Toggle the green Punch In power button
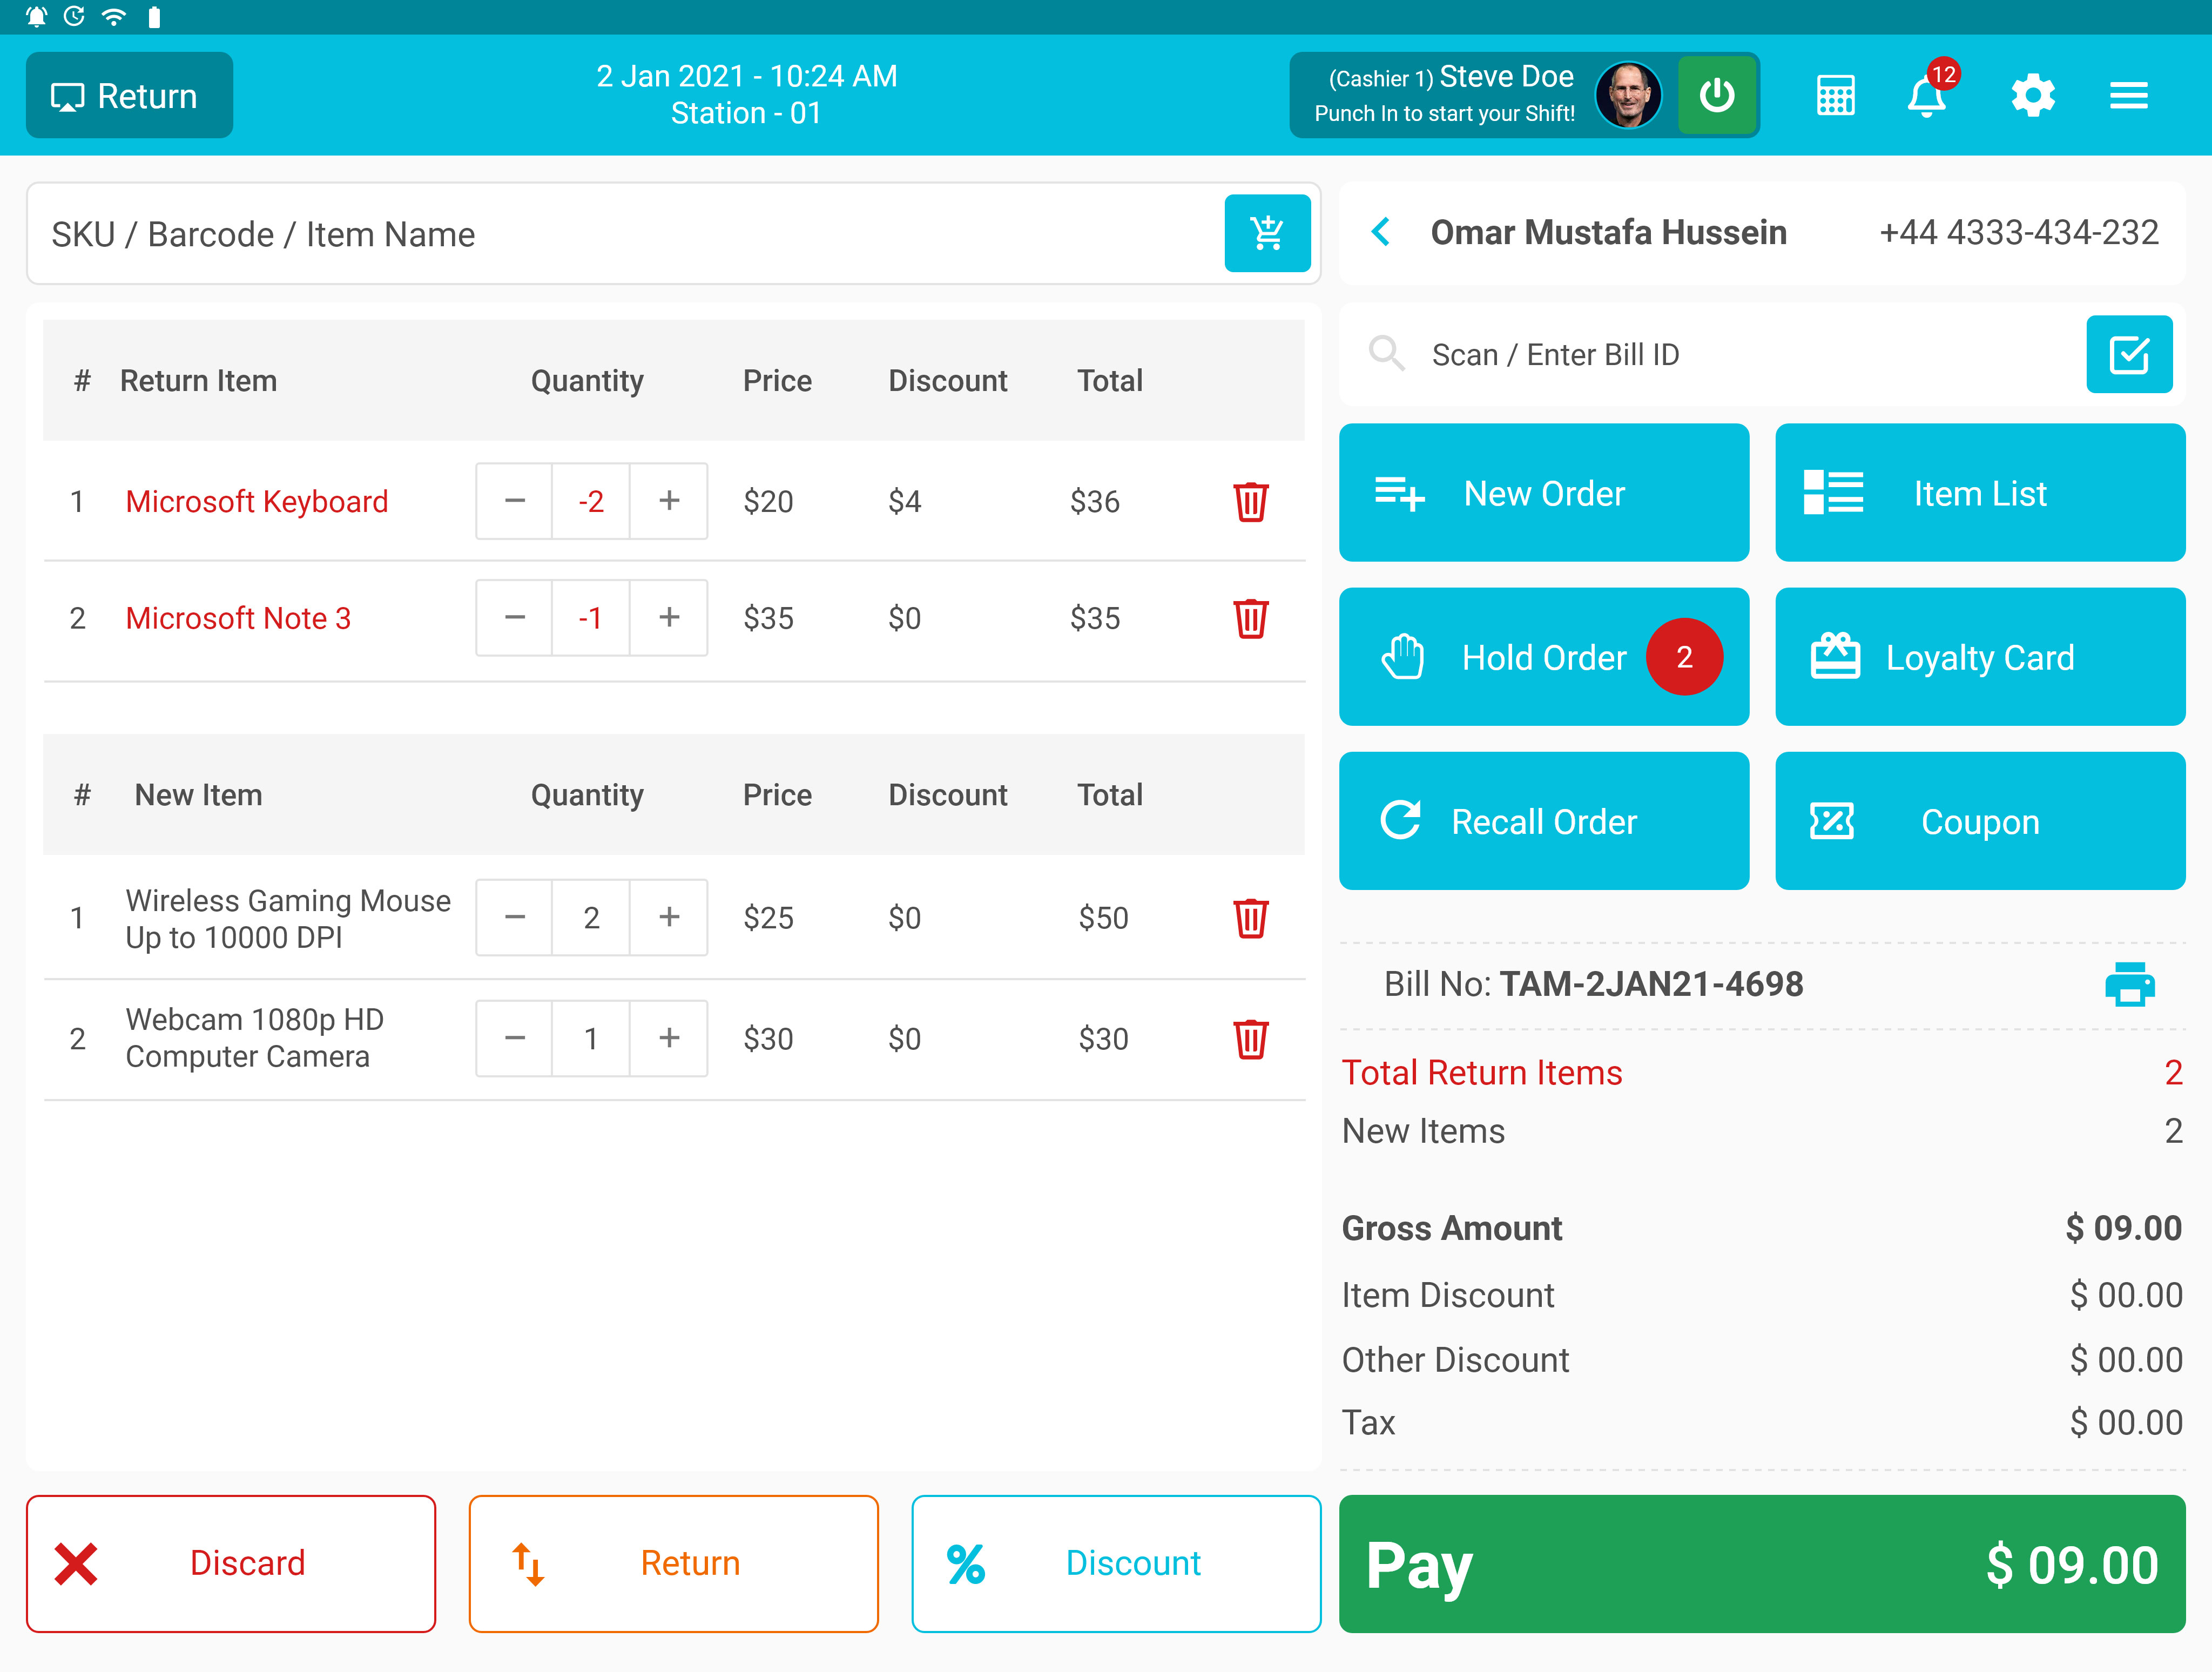This screenshot has height=1672, width=2212. click(x=1717, y=96)
